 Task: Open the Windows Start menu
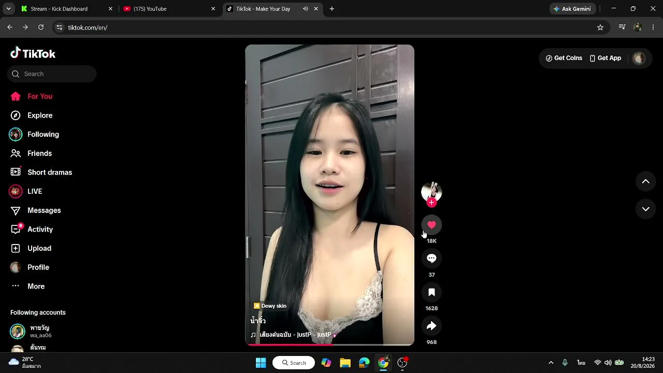261,363
